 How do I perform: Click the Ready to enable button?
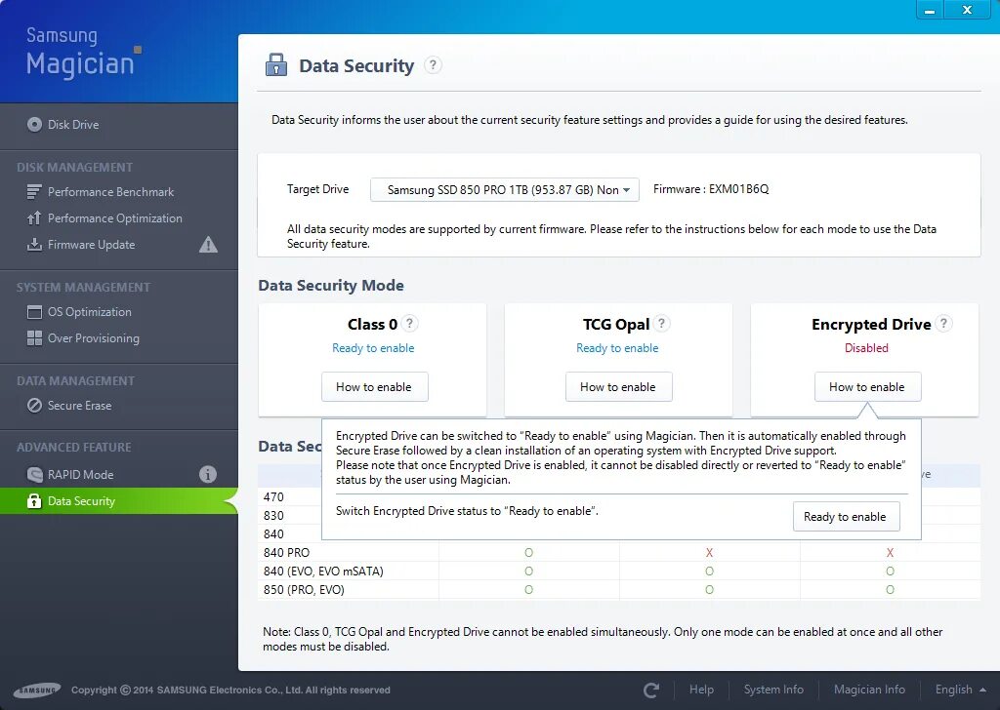(x=846, y=517)
